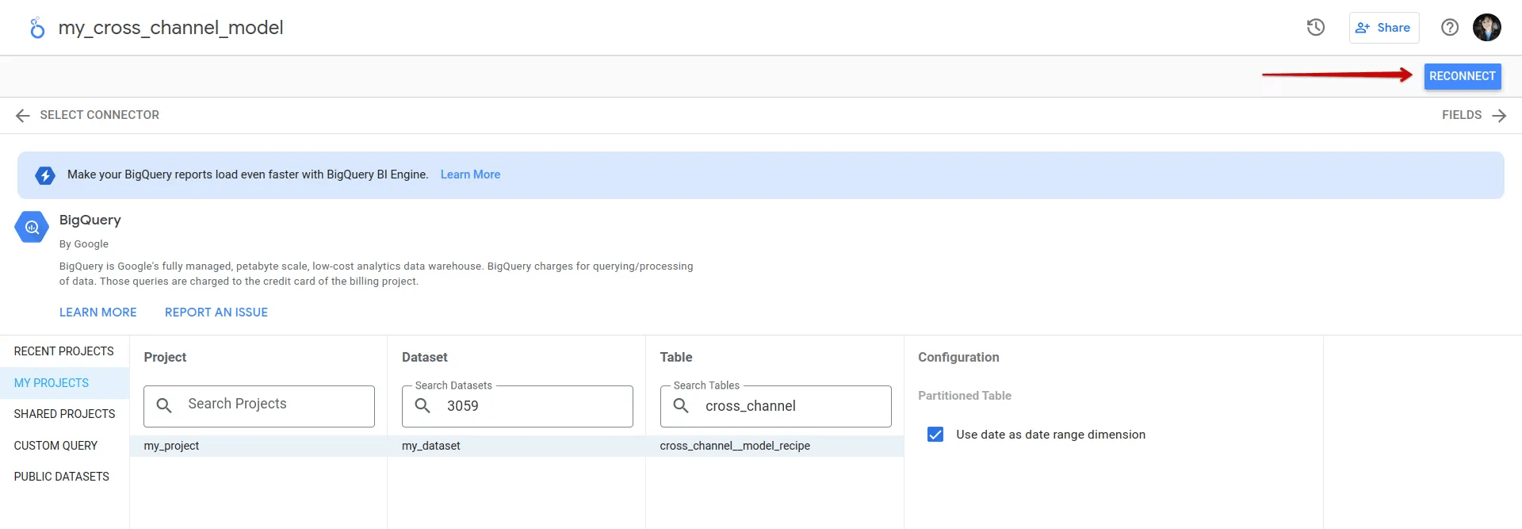Select my_project in the Project list
1522x529 pixels.
coord(258,446)
